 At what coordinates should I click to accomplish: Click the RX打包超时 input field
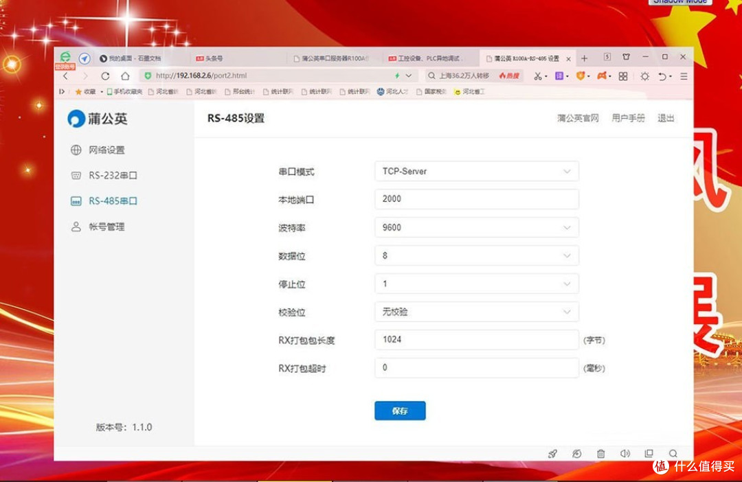click(477, 367)
